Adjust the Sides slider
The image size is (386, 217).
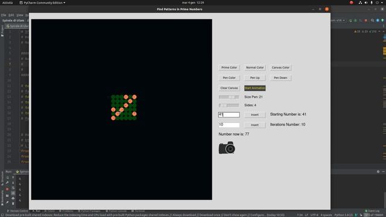[x=229, y=105]
